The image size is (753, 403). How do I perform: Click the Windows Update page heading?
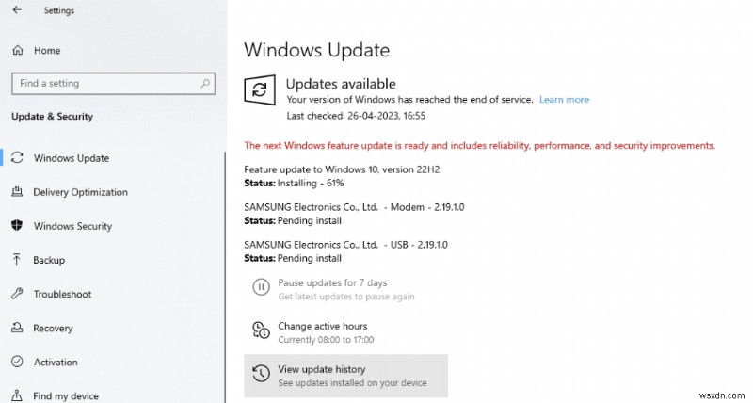(x=316, y=50)
